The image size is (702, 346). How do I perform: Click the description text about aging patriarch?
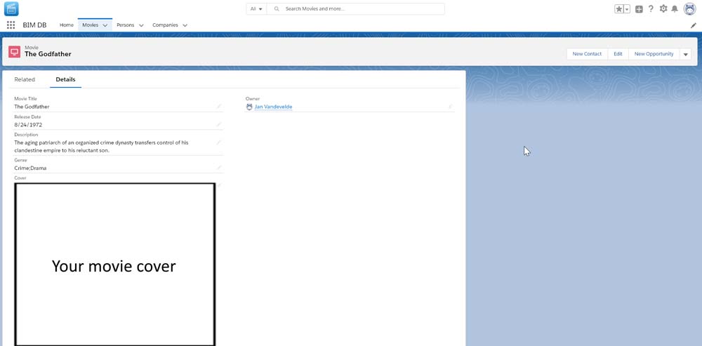coord(101,147)
